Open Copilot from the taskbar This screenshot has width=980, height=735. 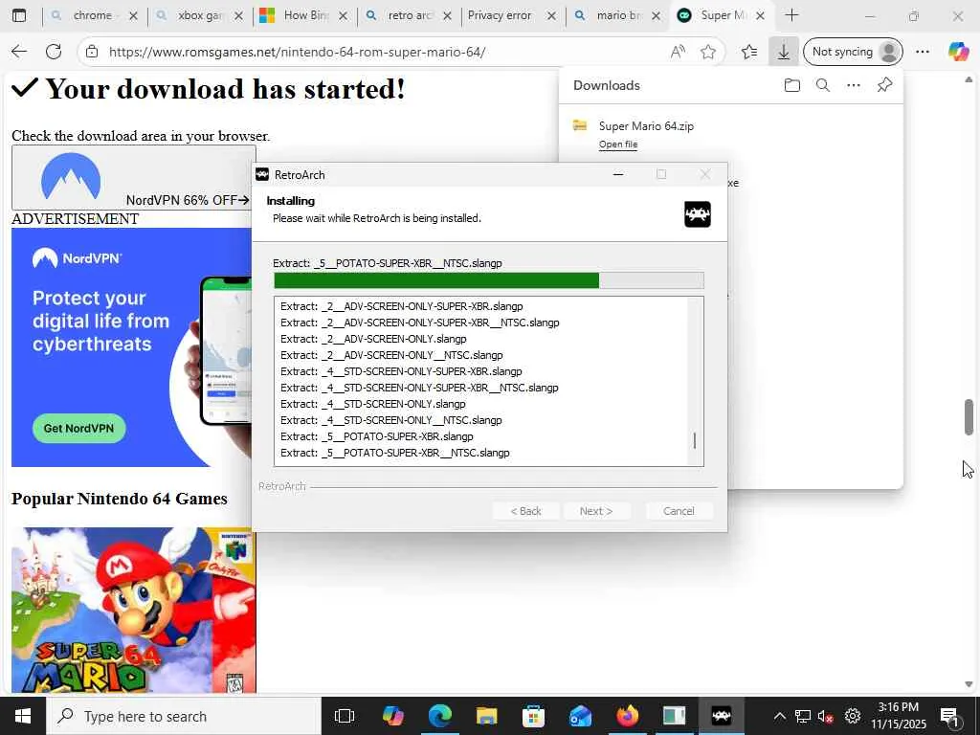(392, 716)
